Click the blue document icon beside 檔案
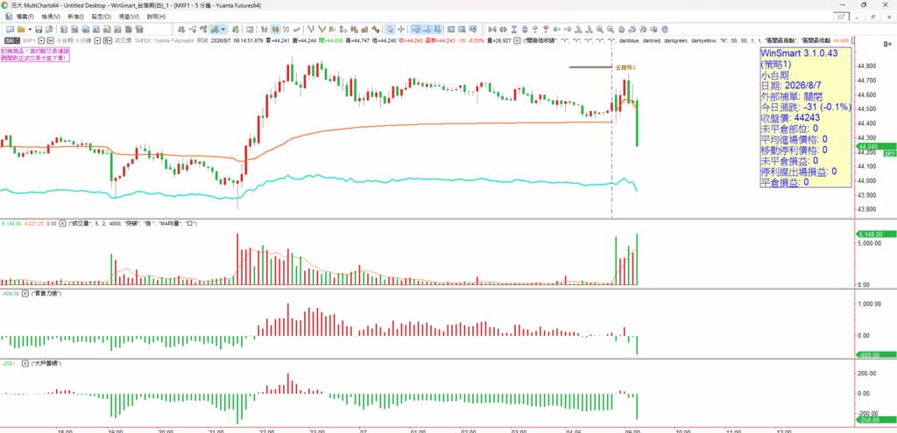The width and height of the screenshot is (897, 433). pyautogui.click(x=7, y=17)
